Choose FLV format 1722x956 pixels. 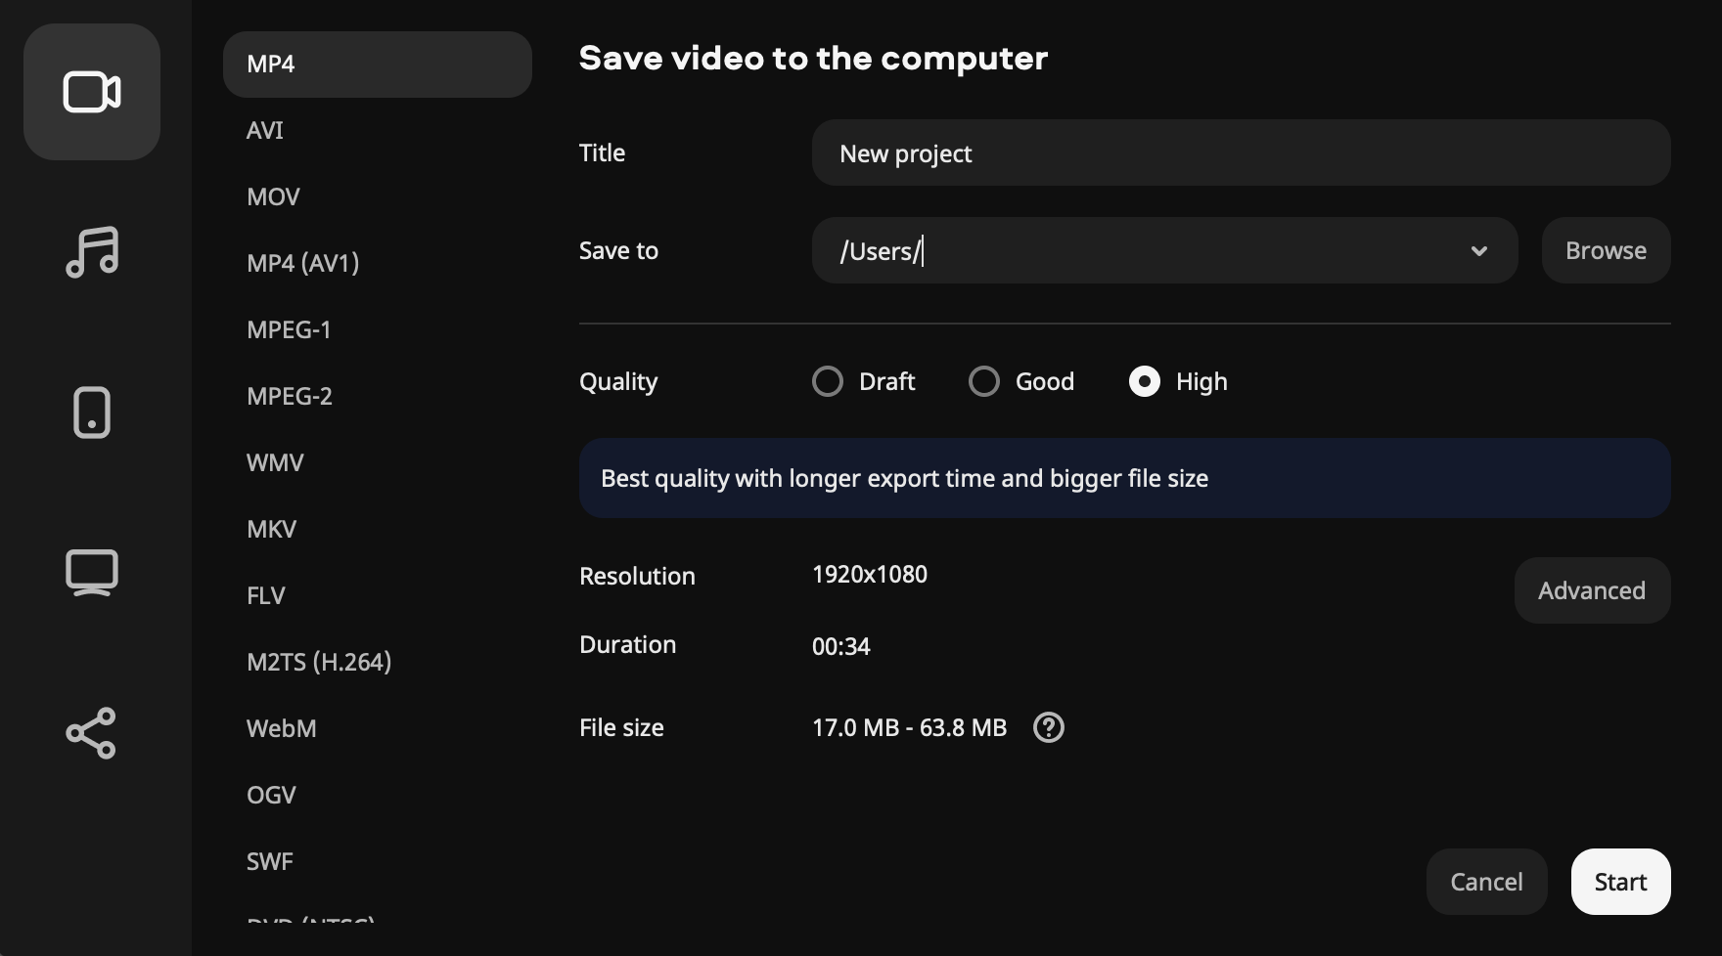[378, 596]
